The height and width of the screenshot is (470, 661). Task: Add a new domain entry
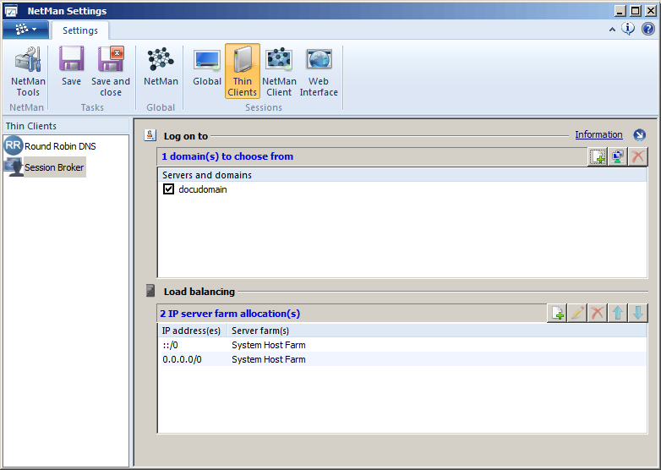point(598,156)
